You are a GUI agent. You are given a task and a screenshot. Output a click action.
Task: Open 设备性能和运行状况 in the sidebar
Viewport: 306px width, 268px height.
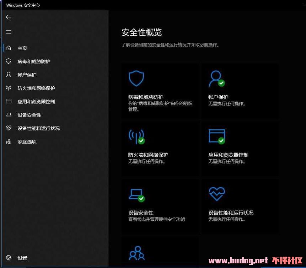coord(39,128)
